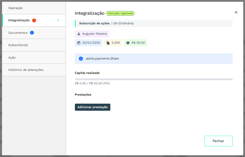Click the Capital realizado progress bar
Screen dimensions: 245x157
(x=153, y=79)
